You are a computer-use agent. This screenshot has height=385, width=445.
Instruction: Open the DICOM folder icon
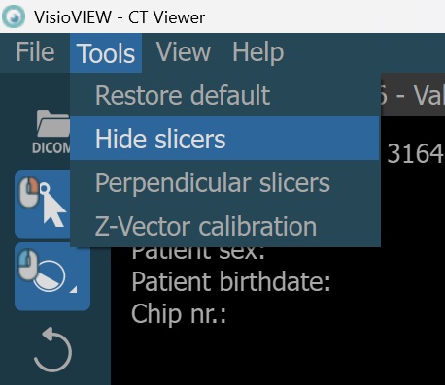(x=51, y=132)
